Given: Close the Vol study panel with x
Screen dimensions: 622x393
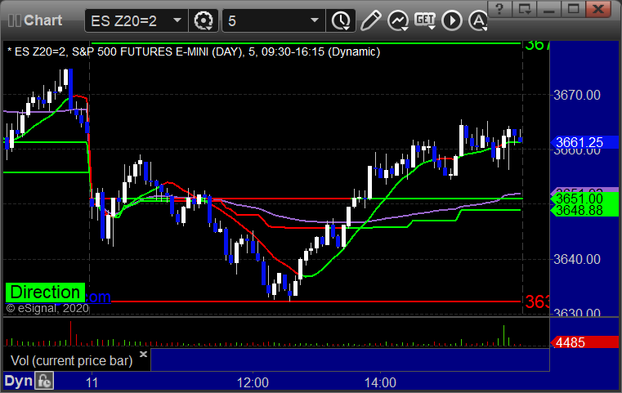Looking at the screenshot, I should [143, 354].
